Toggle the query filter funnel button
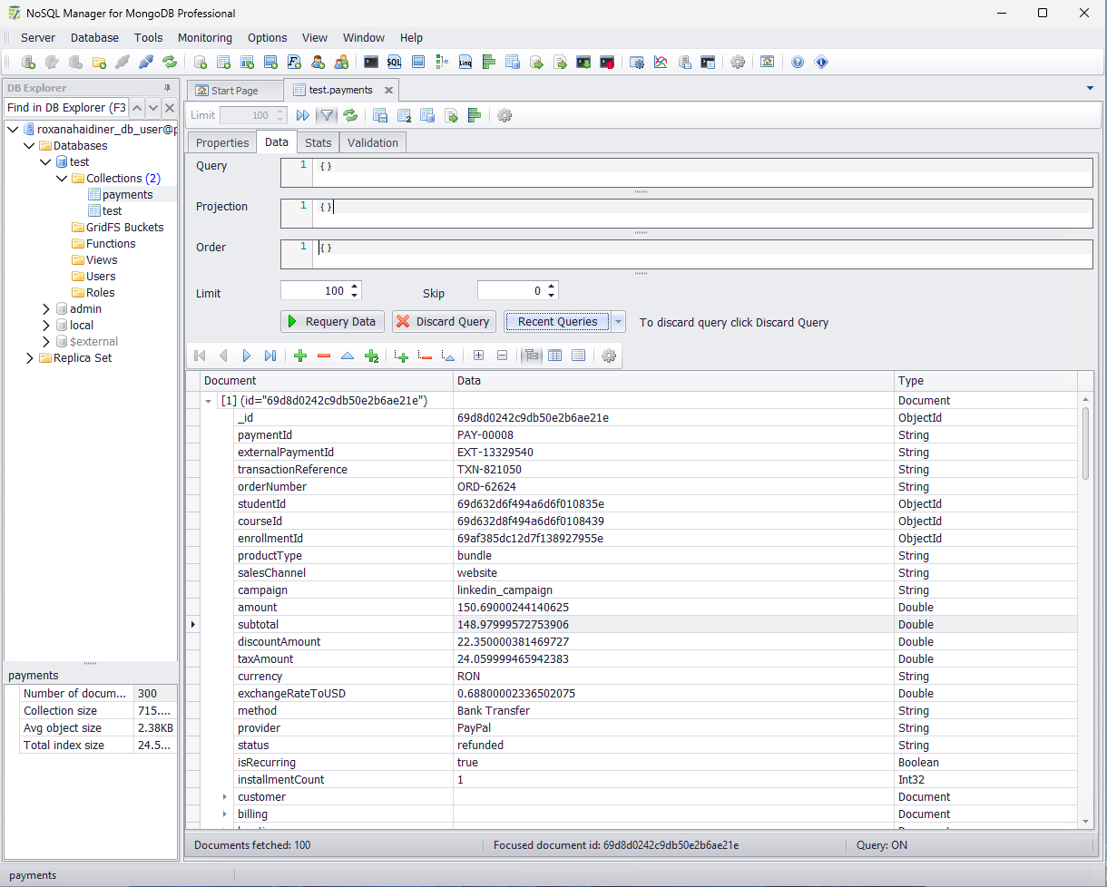1107x887 pixels. pos(327,115)
